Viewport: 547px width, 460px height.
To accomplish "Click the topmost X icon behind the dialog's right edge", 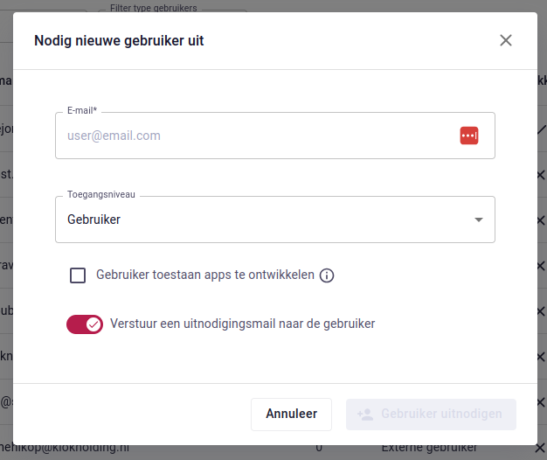I will 542,175.
